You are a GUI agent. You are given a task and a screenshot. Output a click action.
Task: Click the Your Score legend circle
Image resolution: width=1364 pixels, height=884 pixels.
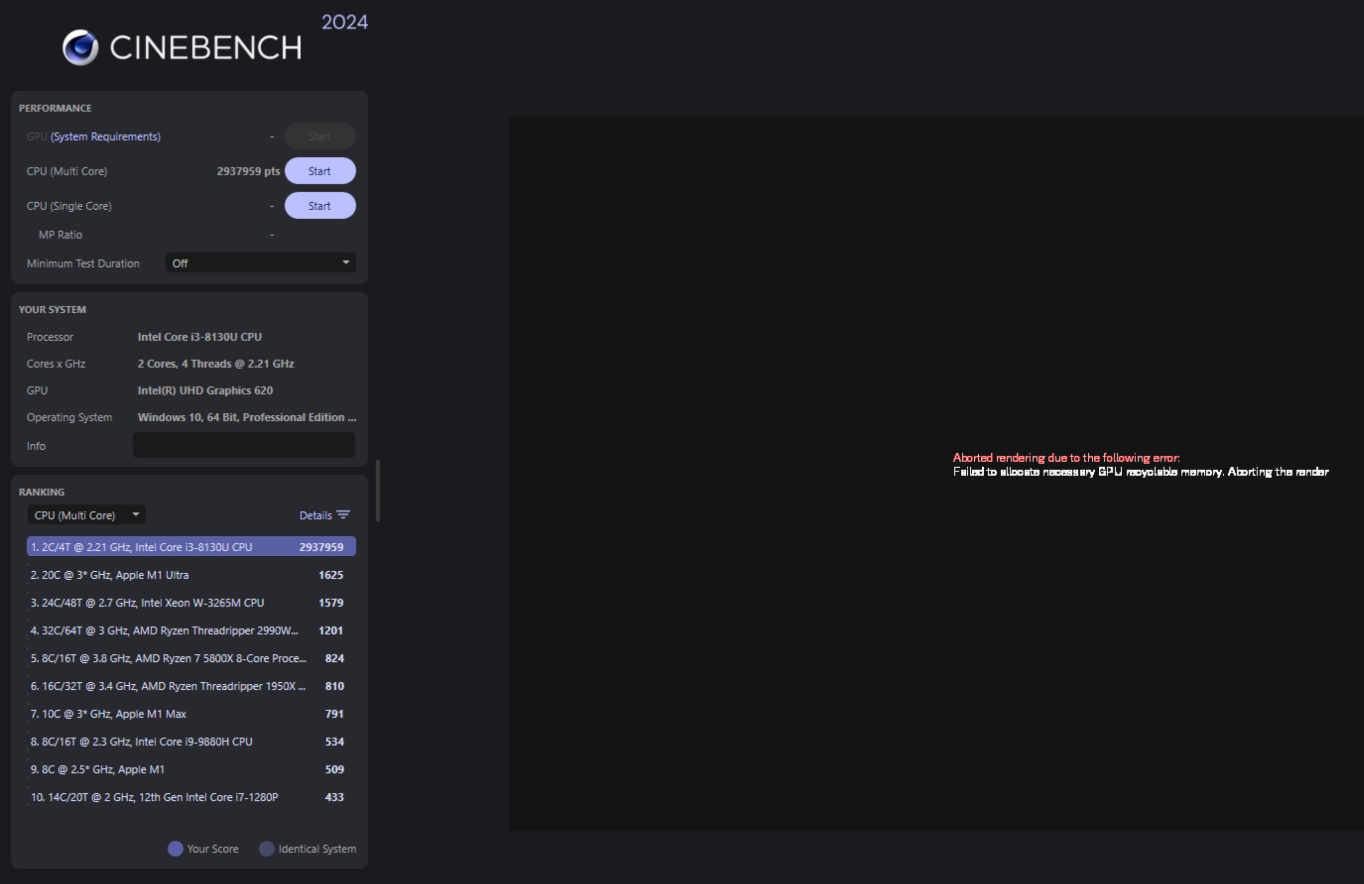[x=176, y=848]
